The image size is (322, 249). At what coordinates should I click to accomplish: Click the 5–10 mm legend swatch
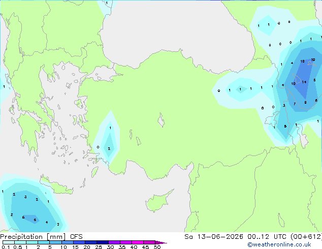pyautogui.click(x=55, y=242)
